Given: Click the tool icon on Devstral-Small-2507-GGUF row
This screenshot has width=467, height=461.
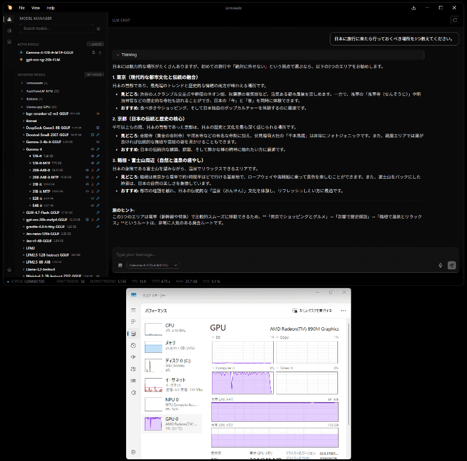Looking at the screenshot, I should 97,135.
